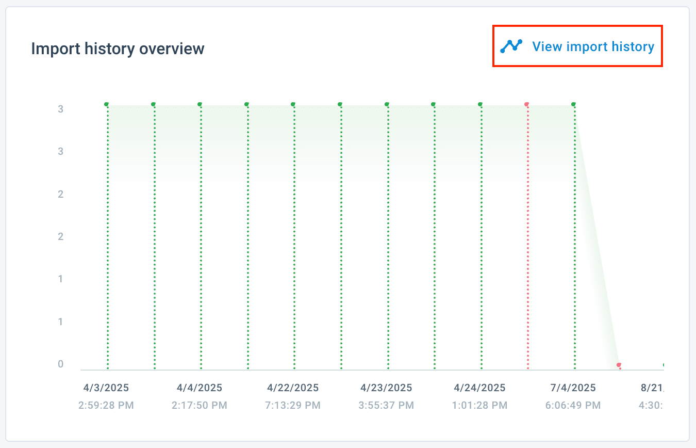The height and width of the screenshot is (448, 696).
Task: Choose the data point above 4/23/2025 3:55:37 PM
Action: pos(387,104)
